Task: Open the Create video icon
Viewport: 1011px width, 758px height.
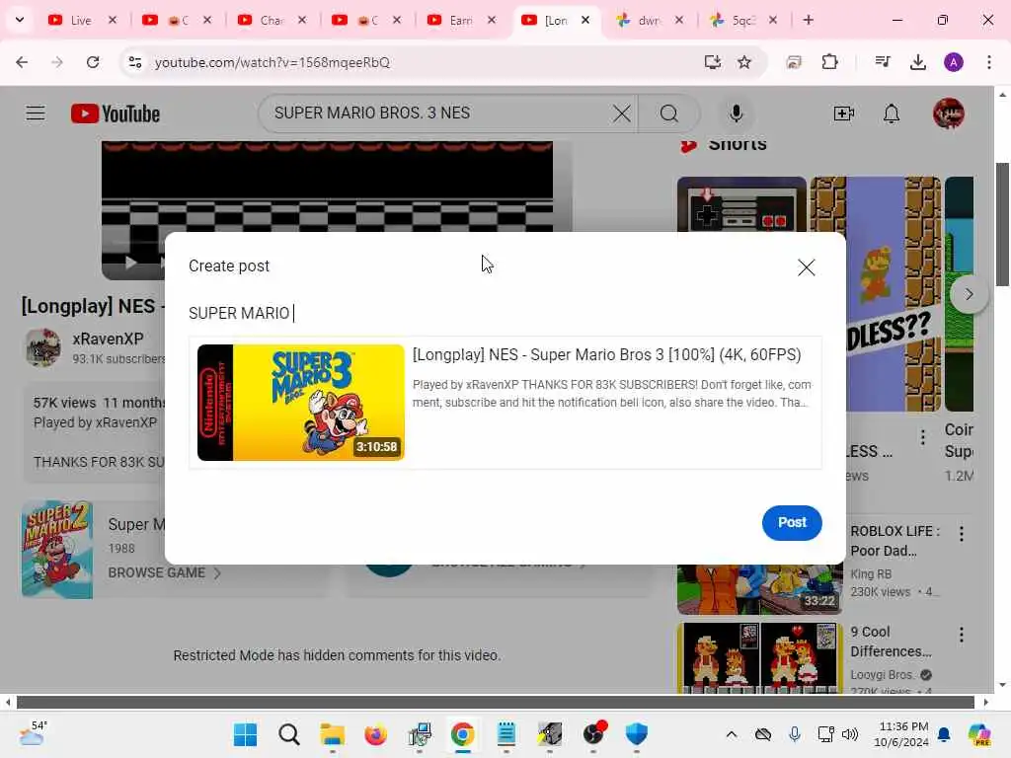Action: coord(843,114)
